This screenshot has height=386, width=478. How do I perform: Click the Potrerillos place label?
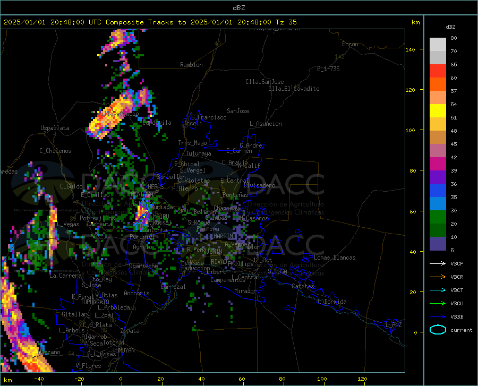click(x=97, y=218)
